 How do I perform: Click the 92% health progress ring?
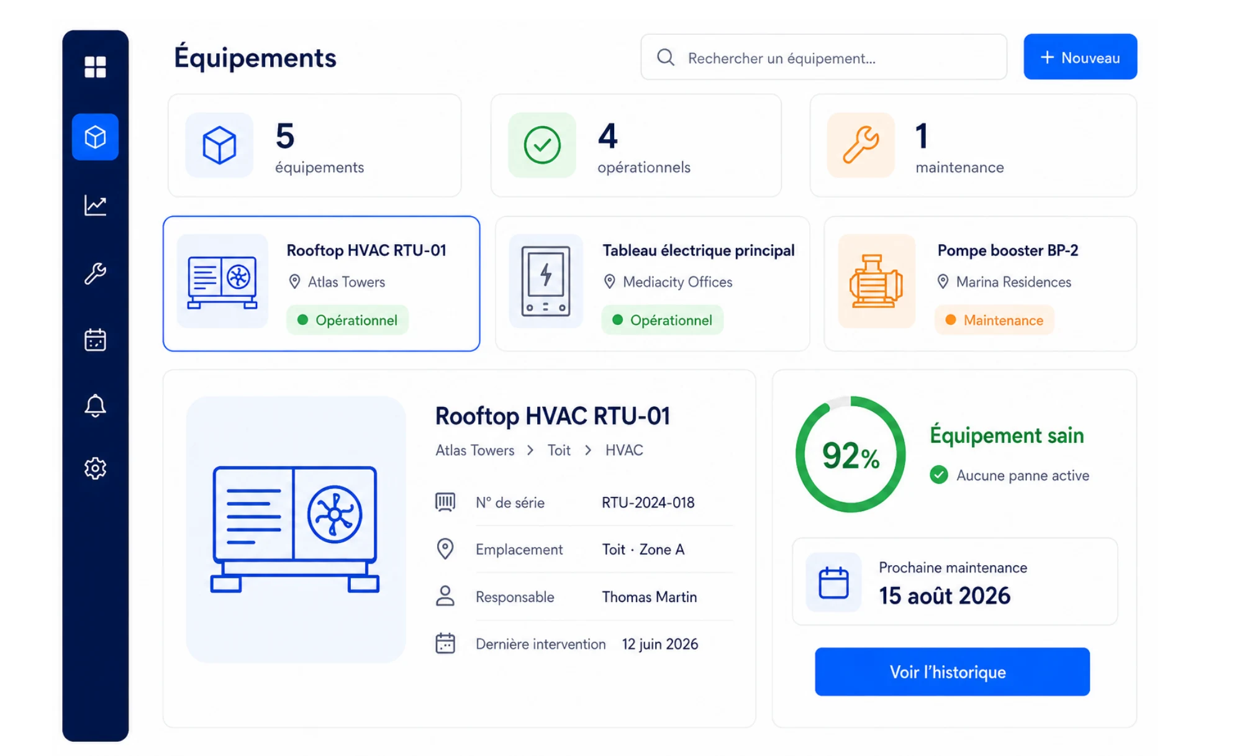coord(850,455)
